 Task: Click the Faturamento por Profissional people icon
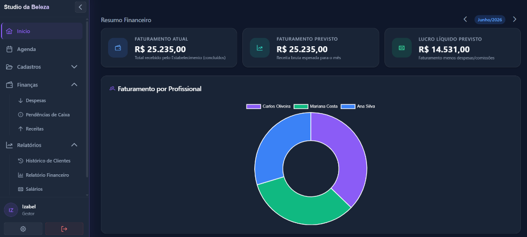pos(112,88)
